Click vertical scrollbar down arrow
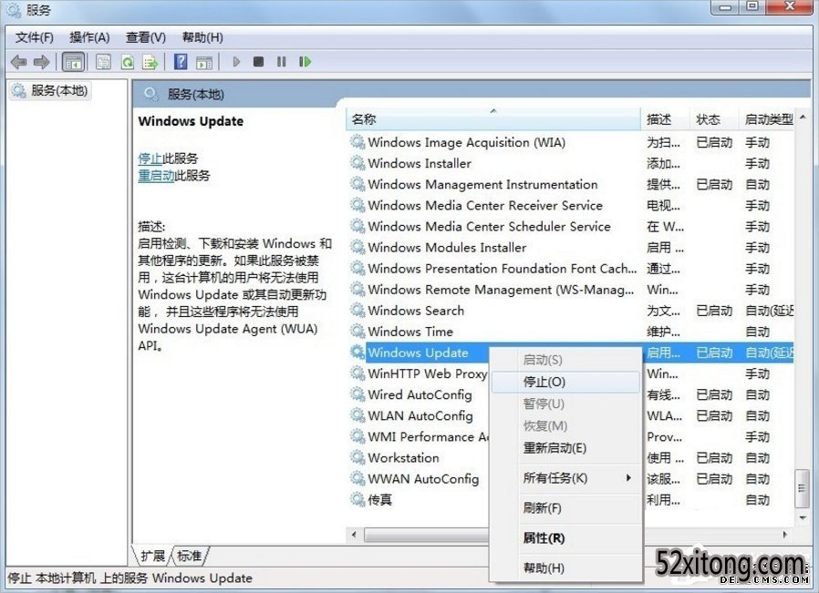 (x=803, y=518)
